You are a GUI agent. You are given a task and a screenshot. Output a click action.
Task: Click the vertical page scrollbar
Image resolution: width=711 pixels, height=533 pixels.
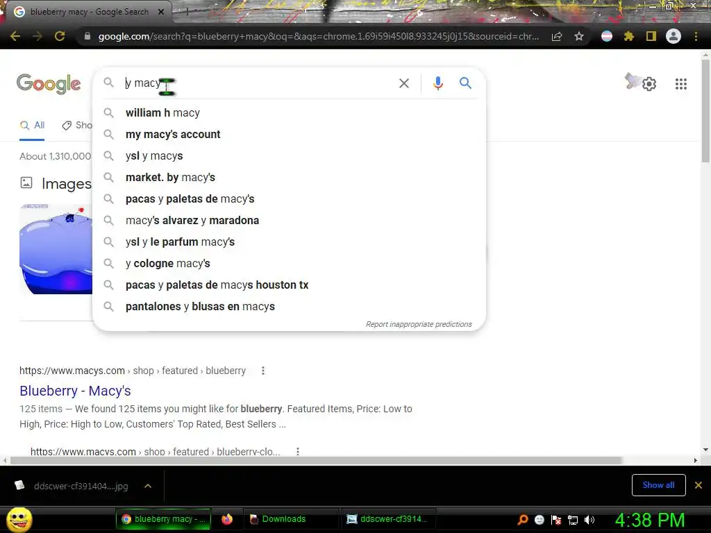click(705, 110)
